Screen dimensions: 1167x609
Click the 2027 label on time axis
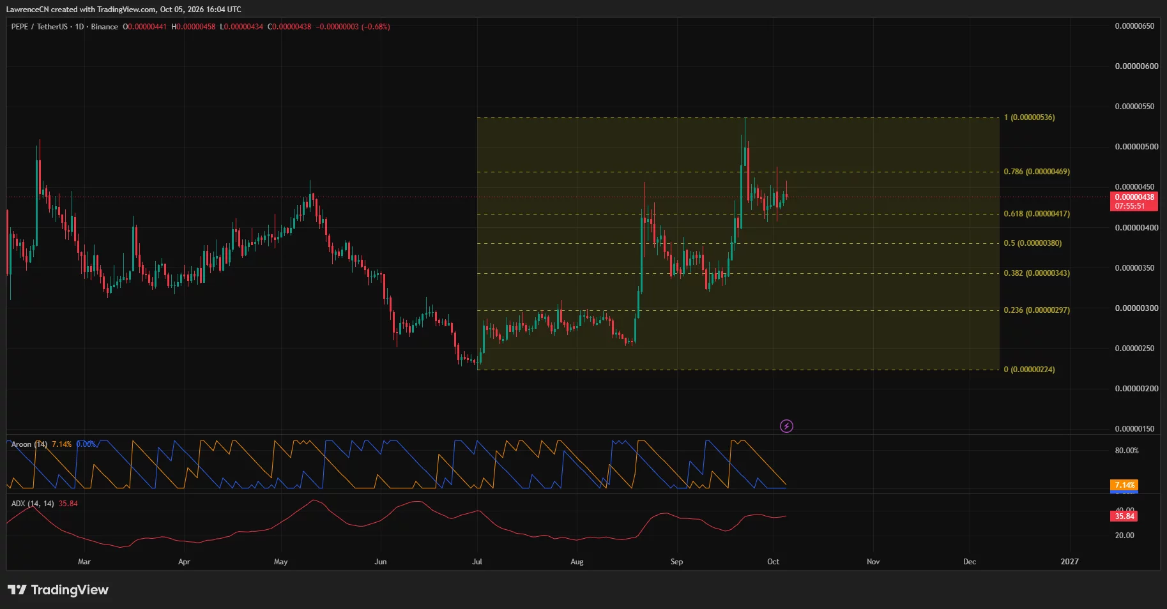(x=1069, y=562)
